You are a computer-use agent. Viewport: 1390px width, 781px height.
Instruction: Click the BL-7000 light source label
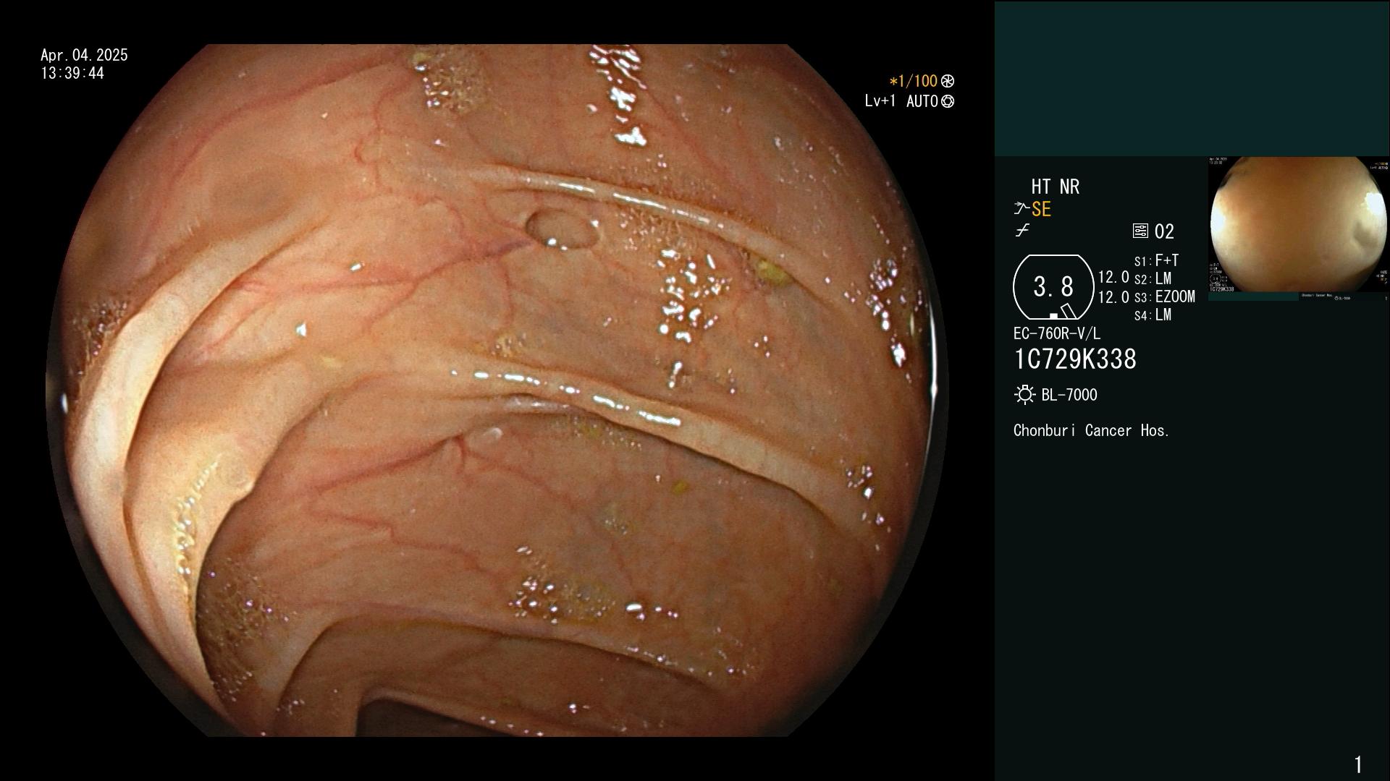pyautogui.click(x=1069, y=395)
